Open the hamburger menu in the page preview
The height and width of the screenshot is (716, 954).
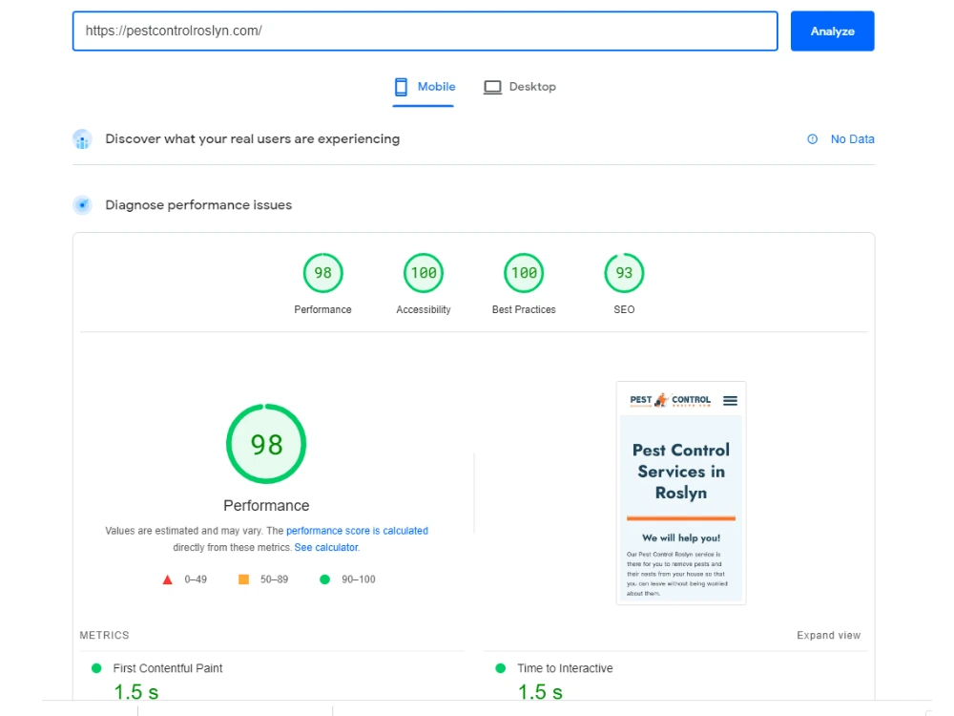click(730, 400)
